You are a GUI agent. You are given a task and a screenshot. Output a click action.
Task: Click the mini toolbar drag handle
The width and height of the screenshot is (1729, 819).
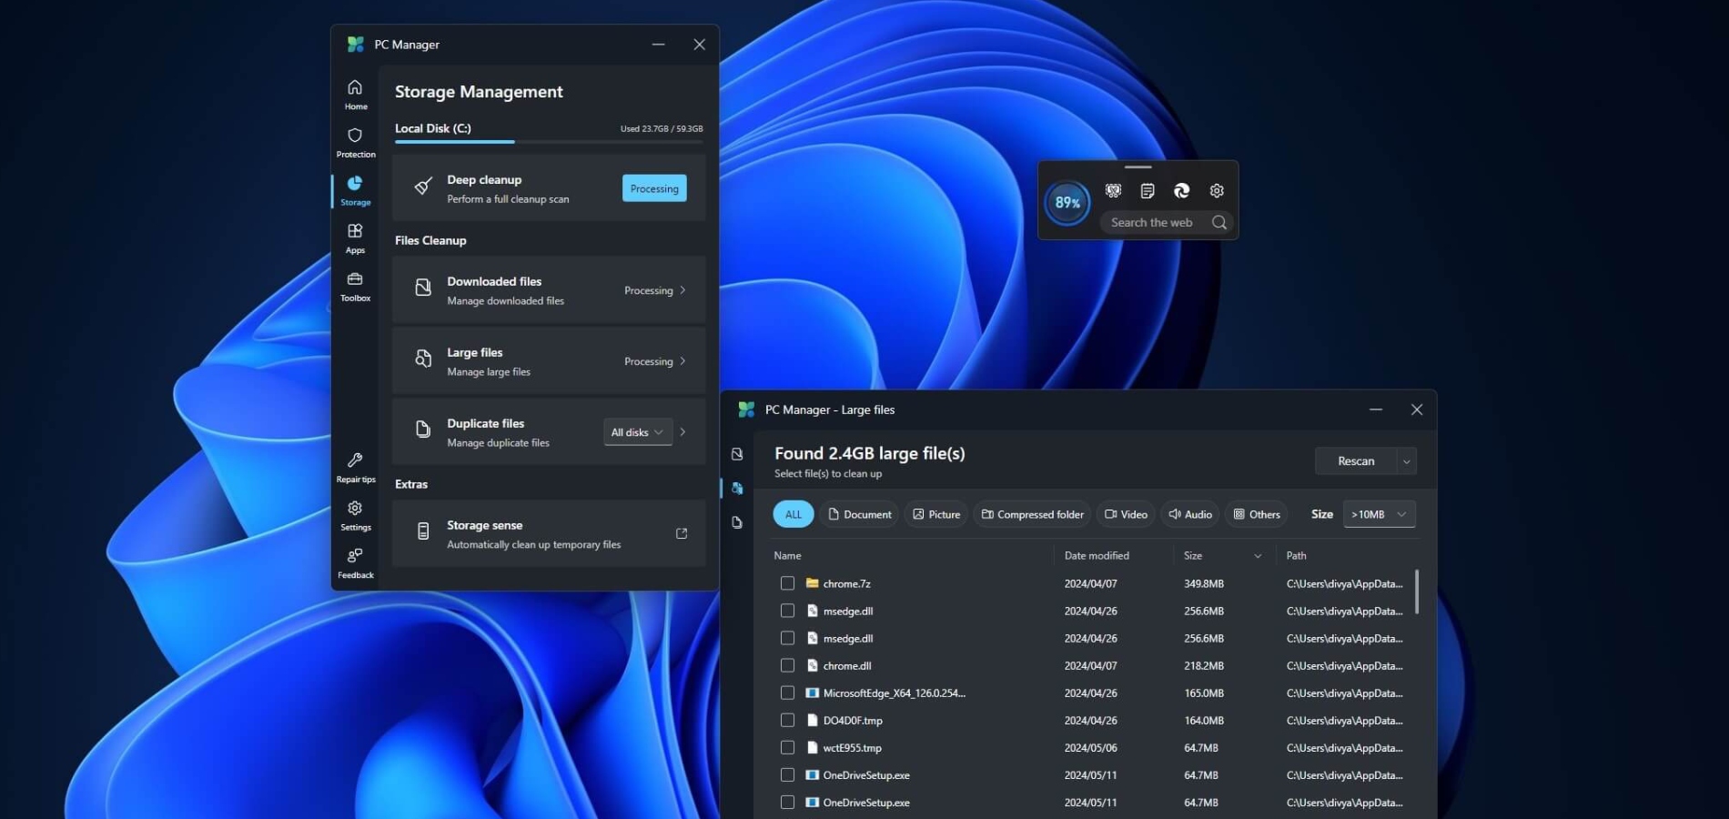click(x=1137, y=167)
